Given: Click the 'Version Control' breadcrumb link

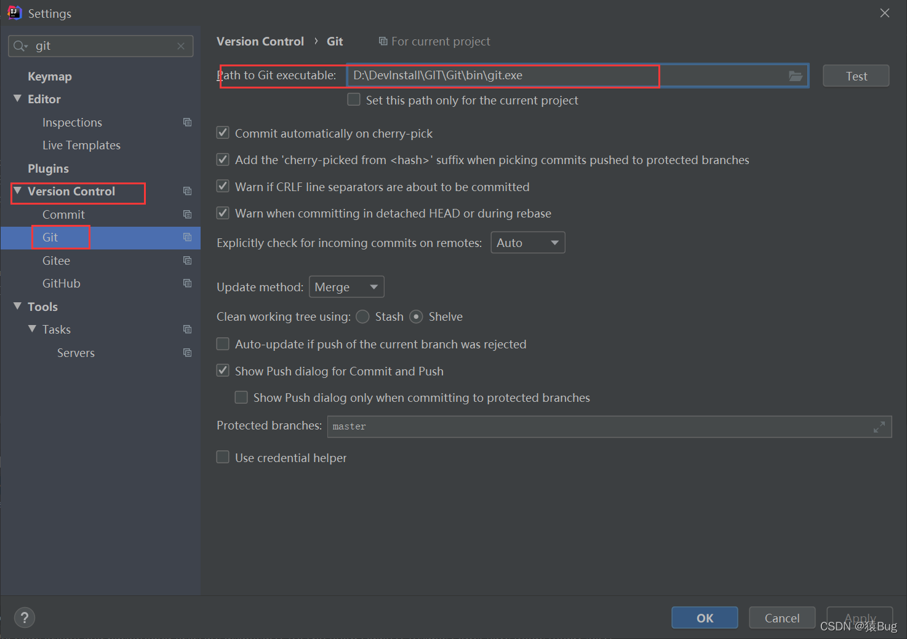Looking at the screenshot, I should 260,41.
